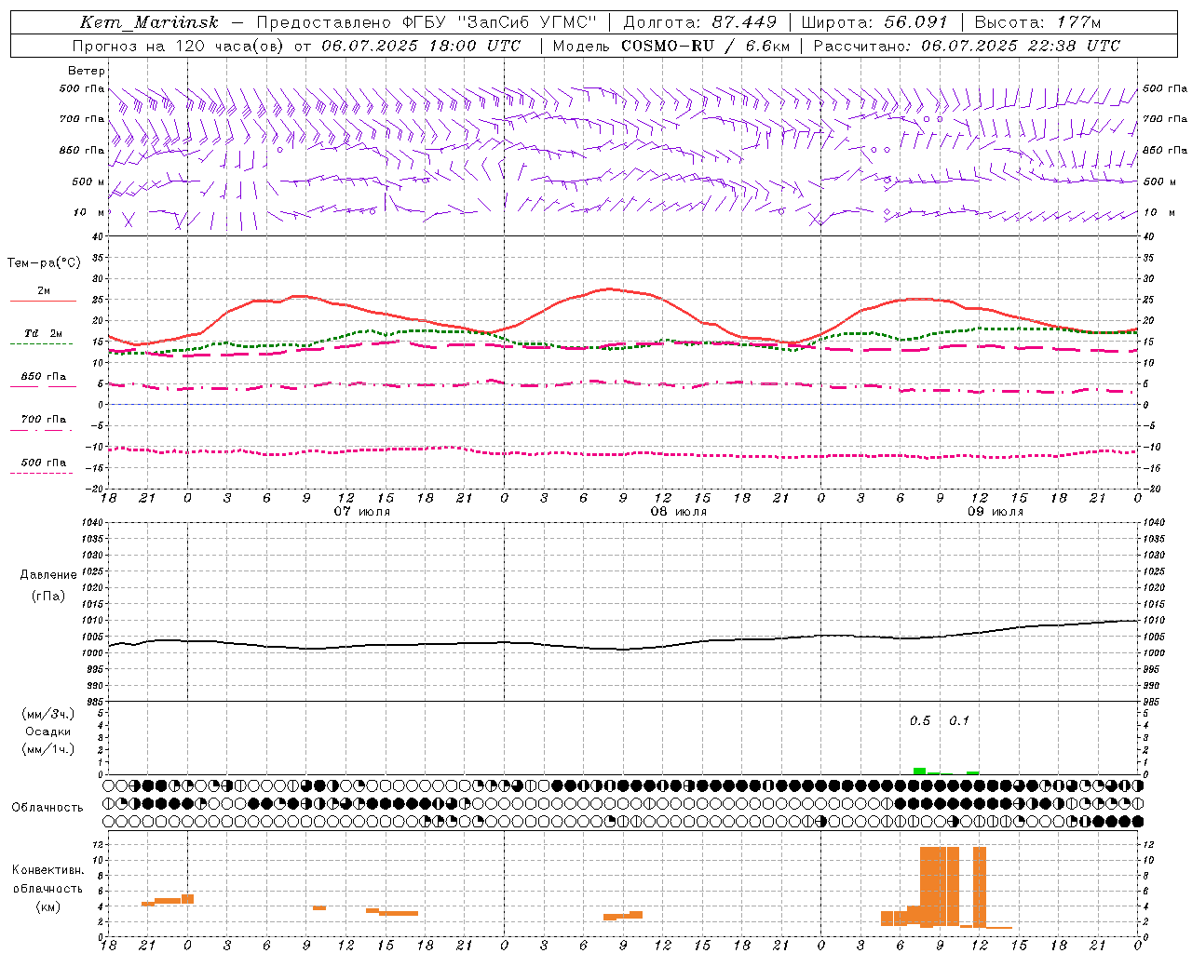This screenshot has height=953, width=1192.
Task: Click the 08 июля date label
Action: [x=679, y=512]
